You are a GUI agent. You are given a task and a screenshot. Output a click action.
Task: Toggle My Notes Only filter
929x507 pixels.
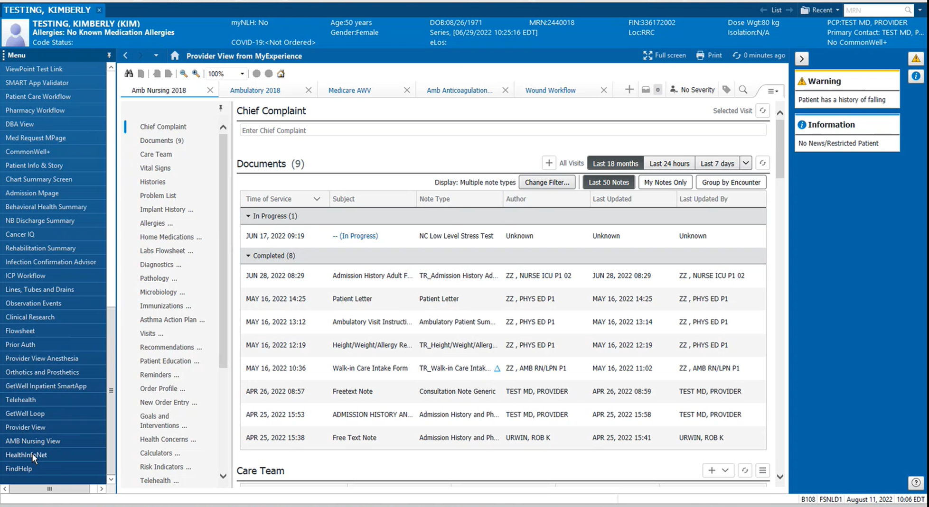pos(665,182)
